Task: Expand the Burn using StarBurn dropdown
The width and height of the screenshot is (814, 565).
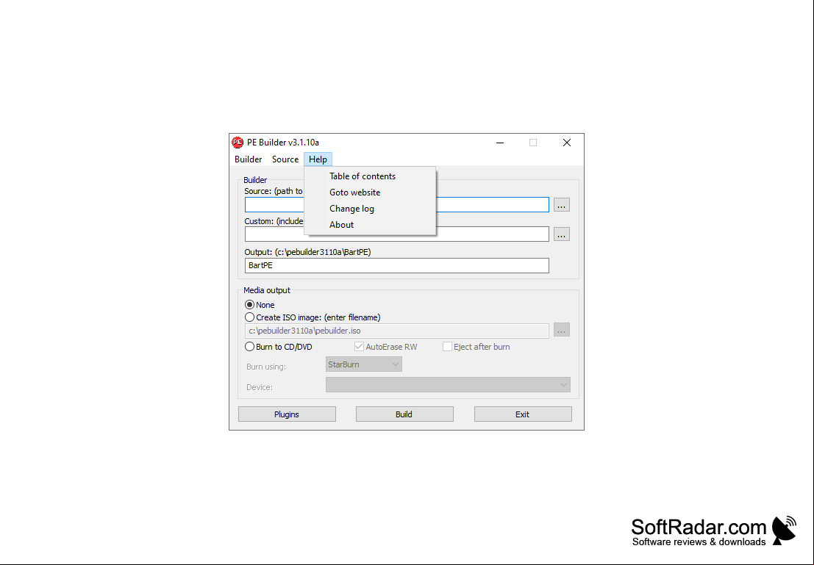Action: pos(363,364)
